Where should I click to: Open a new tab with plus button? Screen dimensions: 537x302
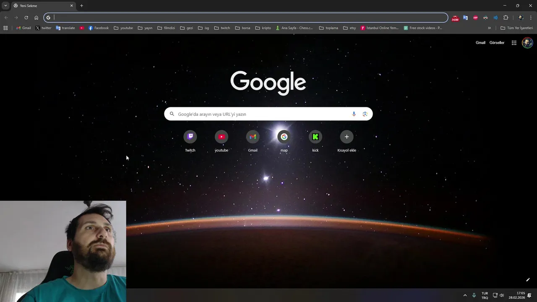[81, 6]
